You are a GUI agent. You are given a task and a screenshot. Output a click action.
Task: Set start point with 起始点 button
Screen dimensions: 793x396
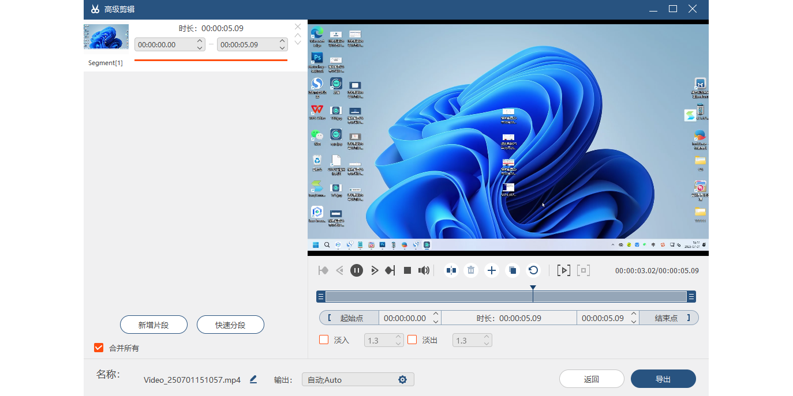tap(349, 318)
